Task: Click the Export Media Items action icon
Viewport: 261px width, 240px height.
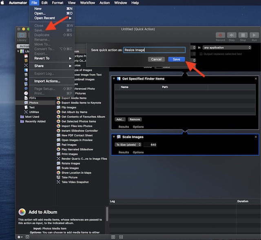Action: tap(58, 98)
